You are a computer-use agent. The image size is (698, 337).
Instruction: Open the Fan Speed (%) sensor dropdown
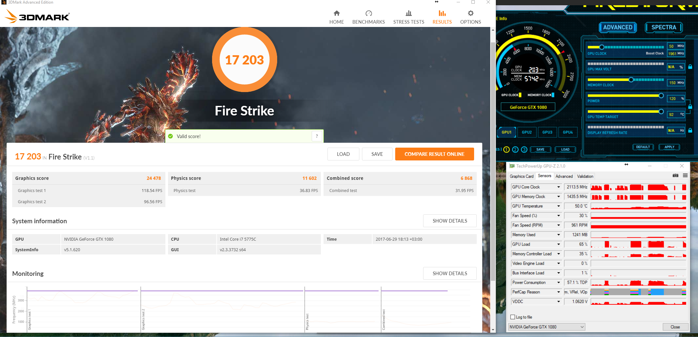558,216
